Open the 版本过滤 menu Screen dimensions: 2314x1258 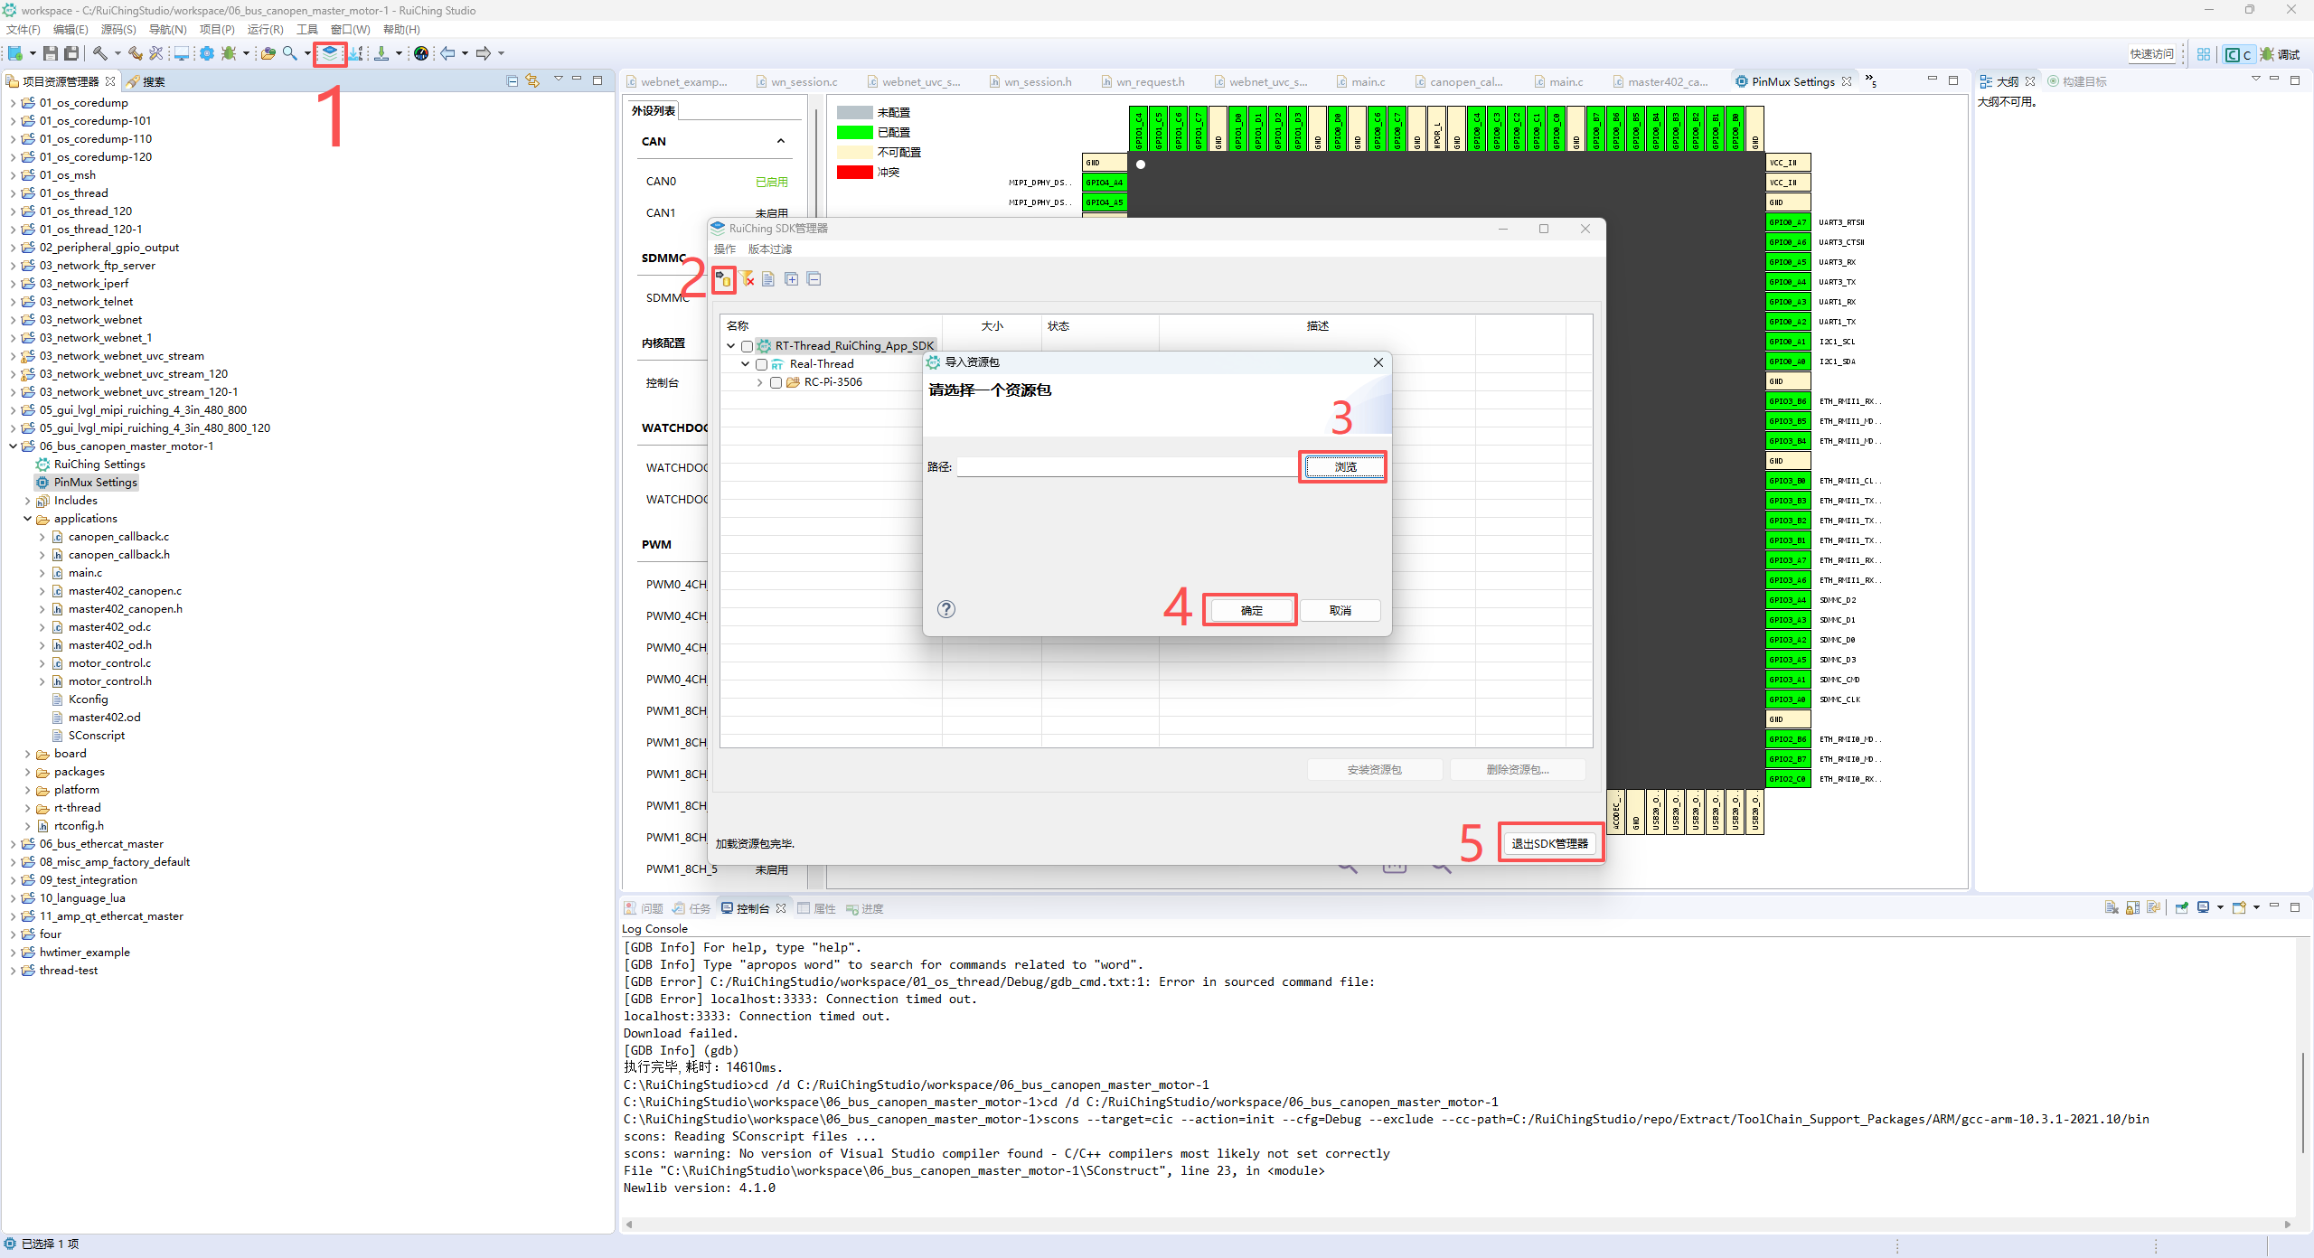[769, 249]
